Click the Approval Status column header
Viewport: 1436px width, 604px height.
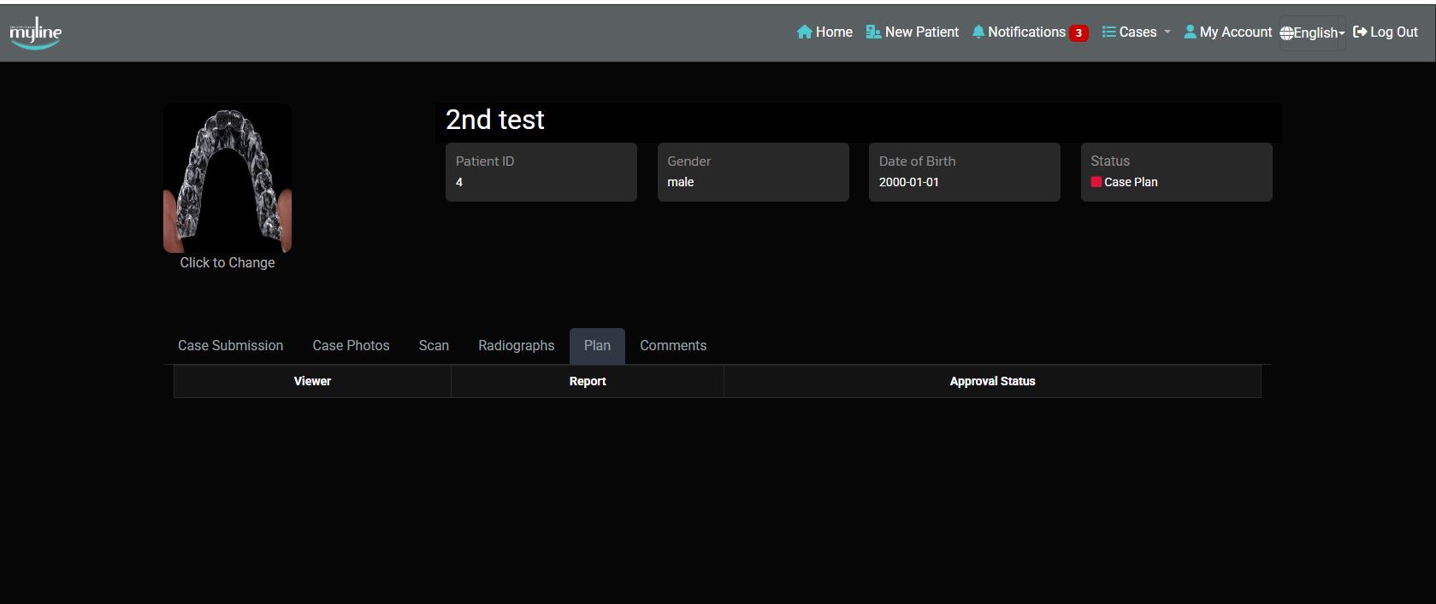tap(992, 382)
